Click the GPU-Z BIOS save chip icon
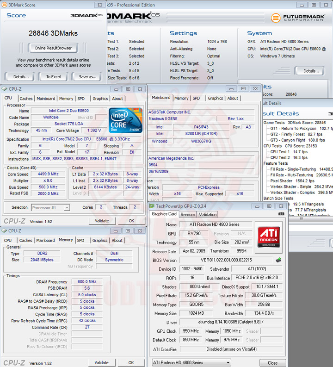Image resolution: width=333 pixels, height=367 pixels. tap(278, 260)
